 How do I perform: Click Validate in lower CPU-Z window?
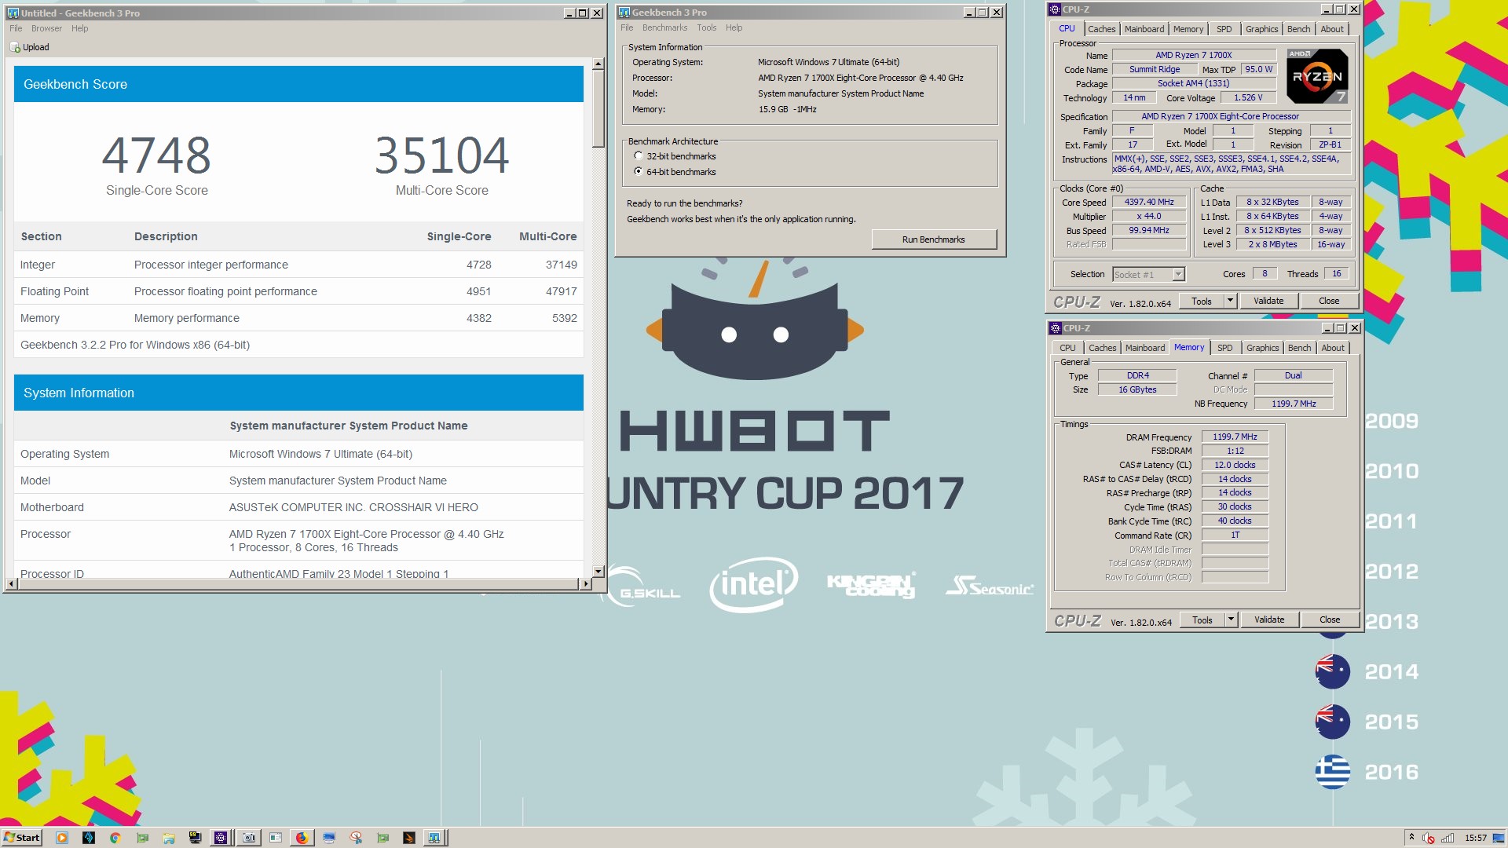(1269, 620)
